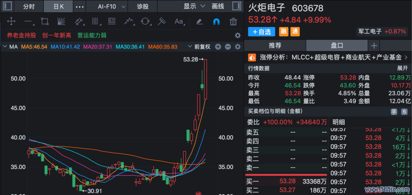This screenshot has height=195, width=412.
Task: Select the rectangle shape tool
Action: pos(45,21)
